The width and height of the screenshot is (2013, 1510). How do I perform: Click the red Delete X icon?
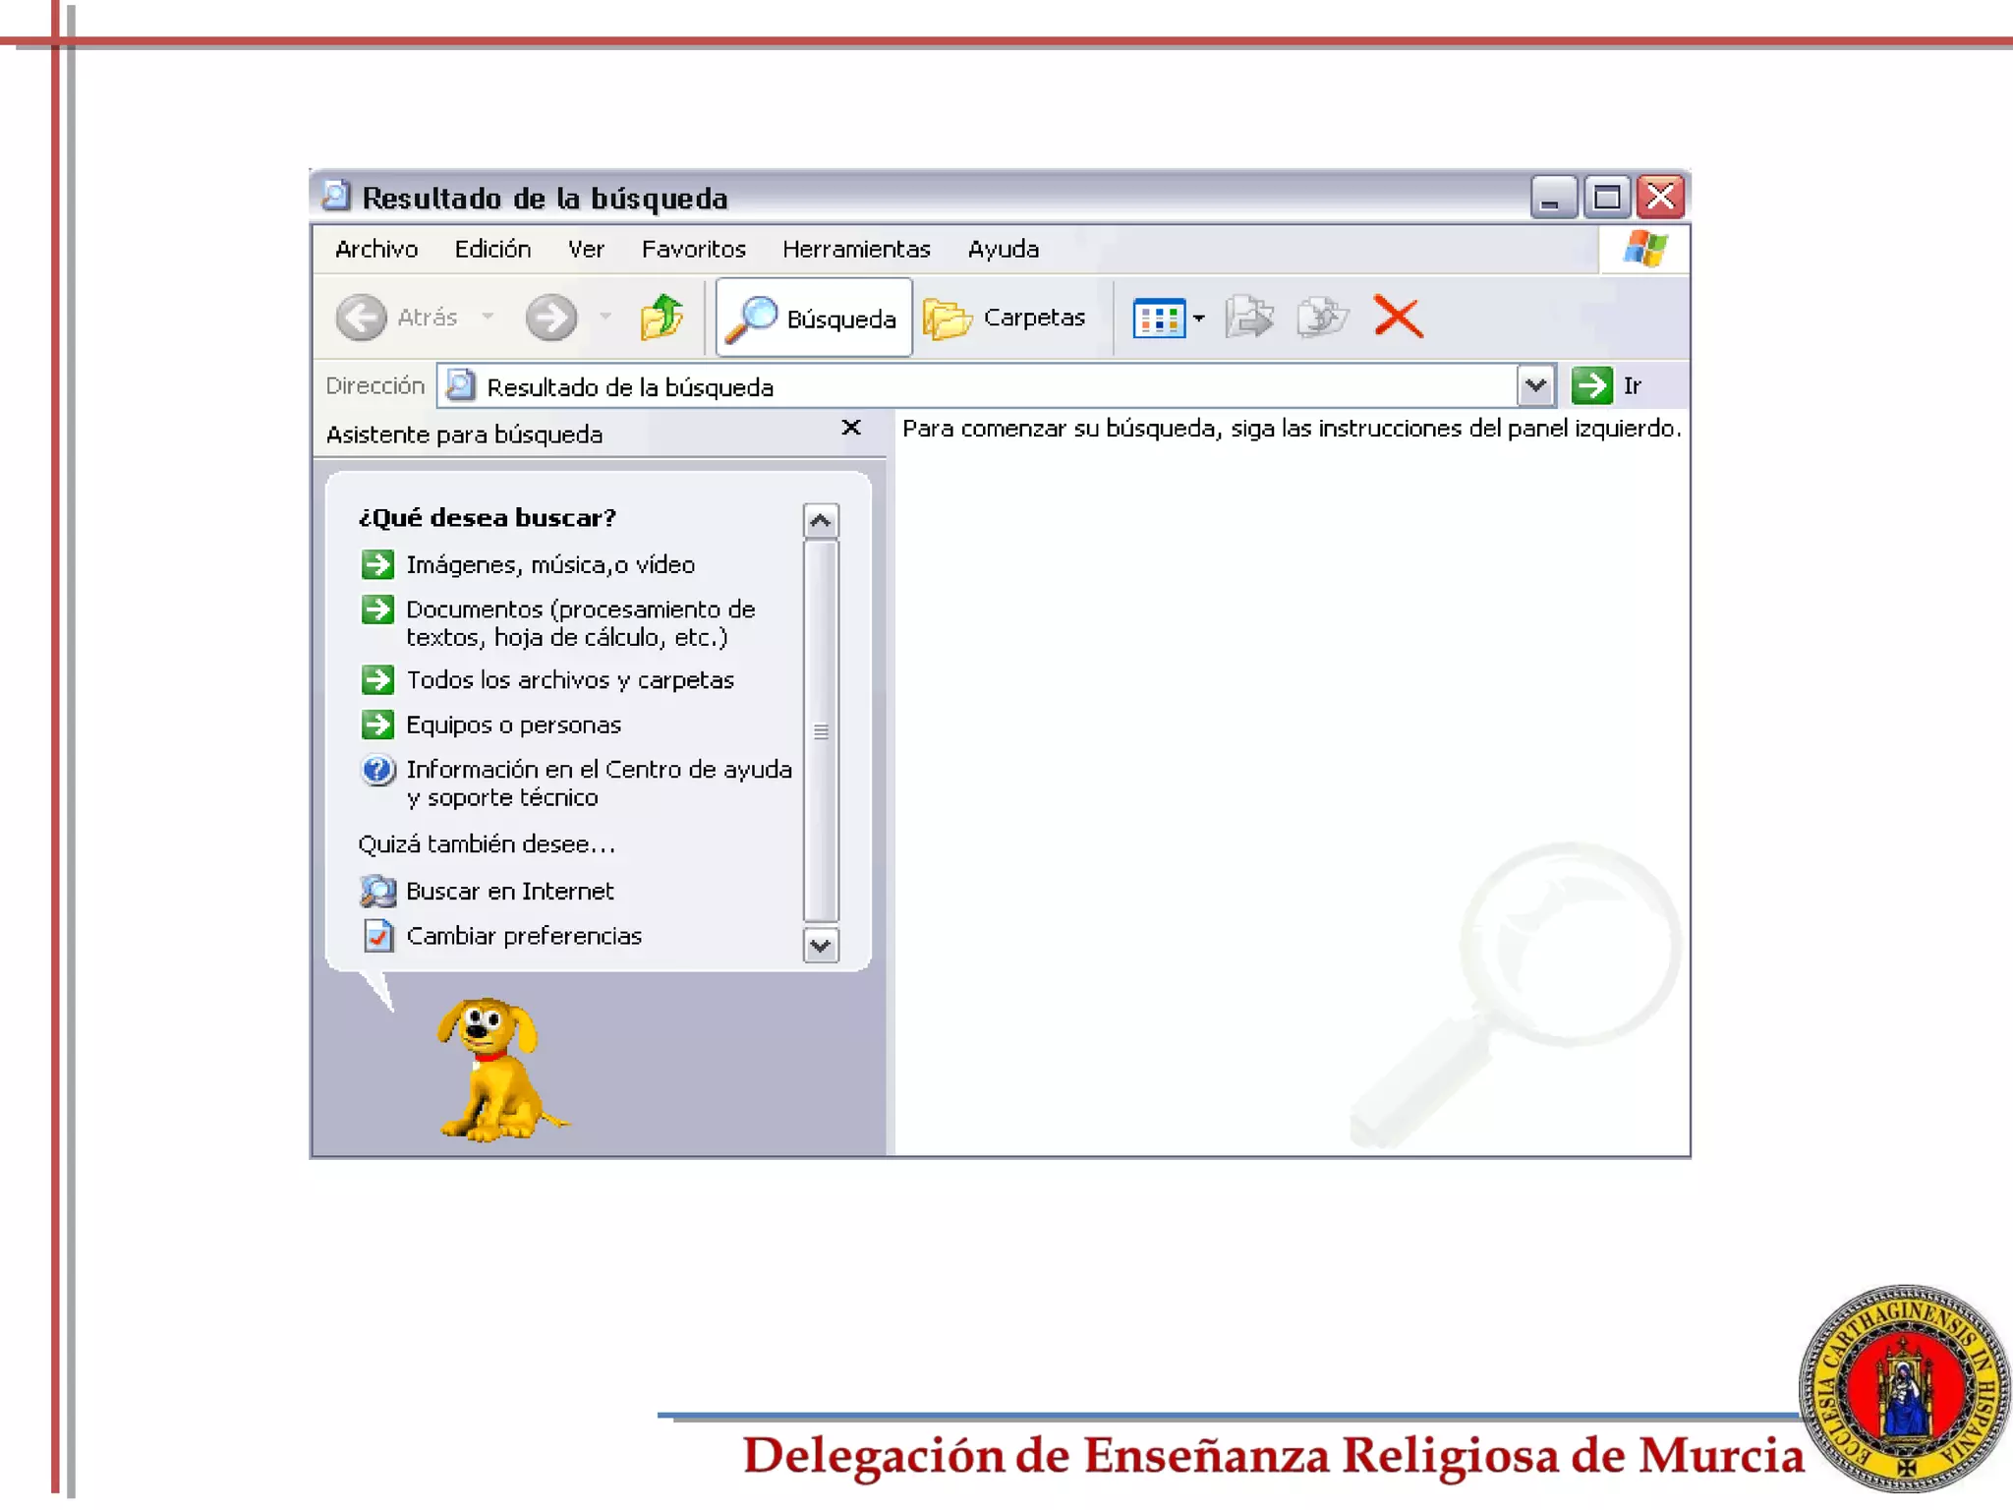pos(1398,318)
